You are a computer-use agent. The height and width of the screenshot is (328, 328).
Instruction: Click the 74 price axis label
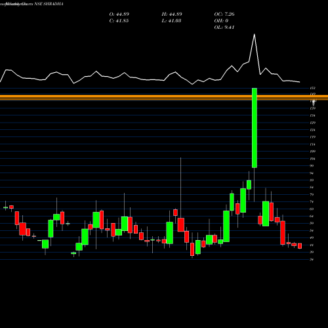click(x=312, y=202)
